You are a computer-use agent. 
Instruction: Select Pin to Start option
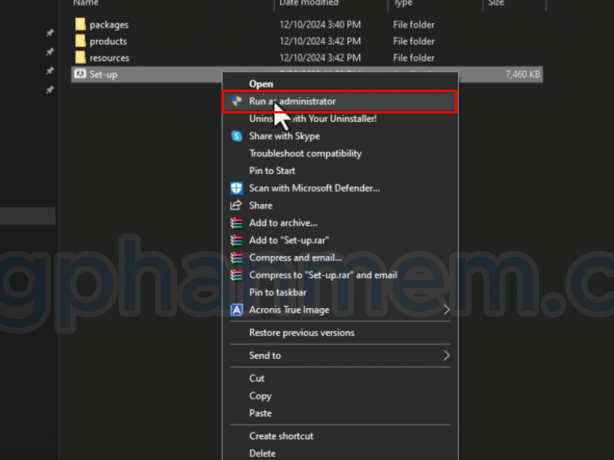click(x=272, y=171)
